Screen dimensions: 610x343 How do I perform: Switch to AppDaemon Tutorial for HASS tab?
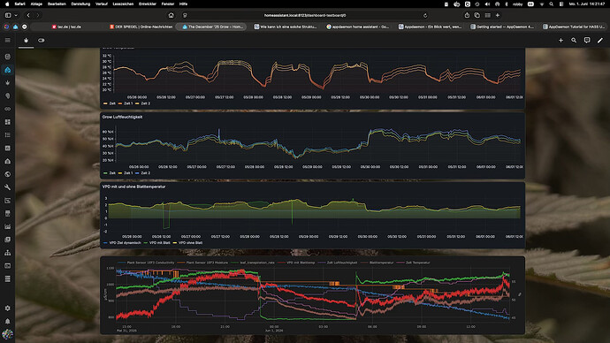pyautogui.click(x=574, y=27)
